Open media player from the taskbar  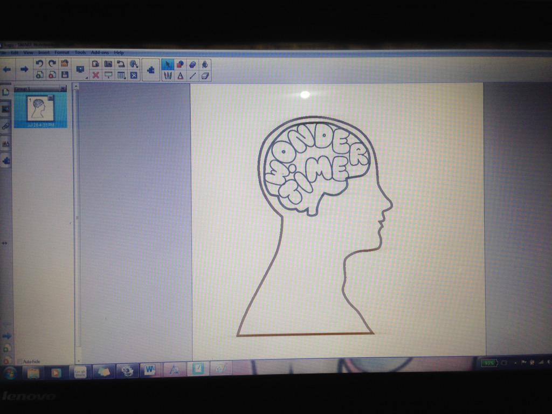click(x=56, y=372)
